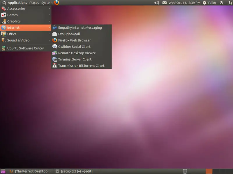Image resolution: width=233 pixels, height=174 pixels.
Task: Launch Transmission BitTorrent Client
Action: 82,66
